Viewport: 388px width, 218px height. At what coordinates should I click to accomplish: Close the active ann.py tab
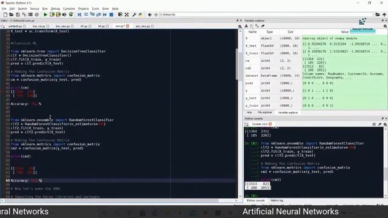pos(128,26)
